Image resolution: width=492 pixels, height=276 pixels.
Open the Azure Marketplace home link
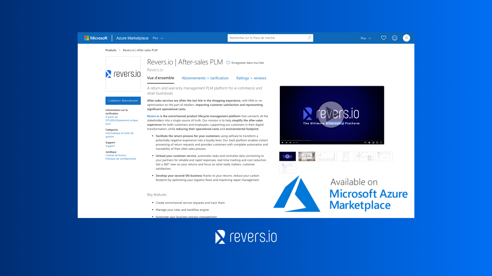[132, 38]
